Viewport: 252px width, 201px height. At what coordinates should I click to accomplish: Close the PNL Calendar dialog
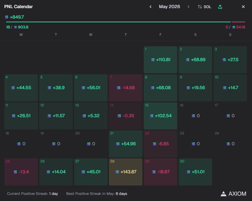point(243,7)
